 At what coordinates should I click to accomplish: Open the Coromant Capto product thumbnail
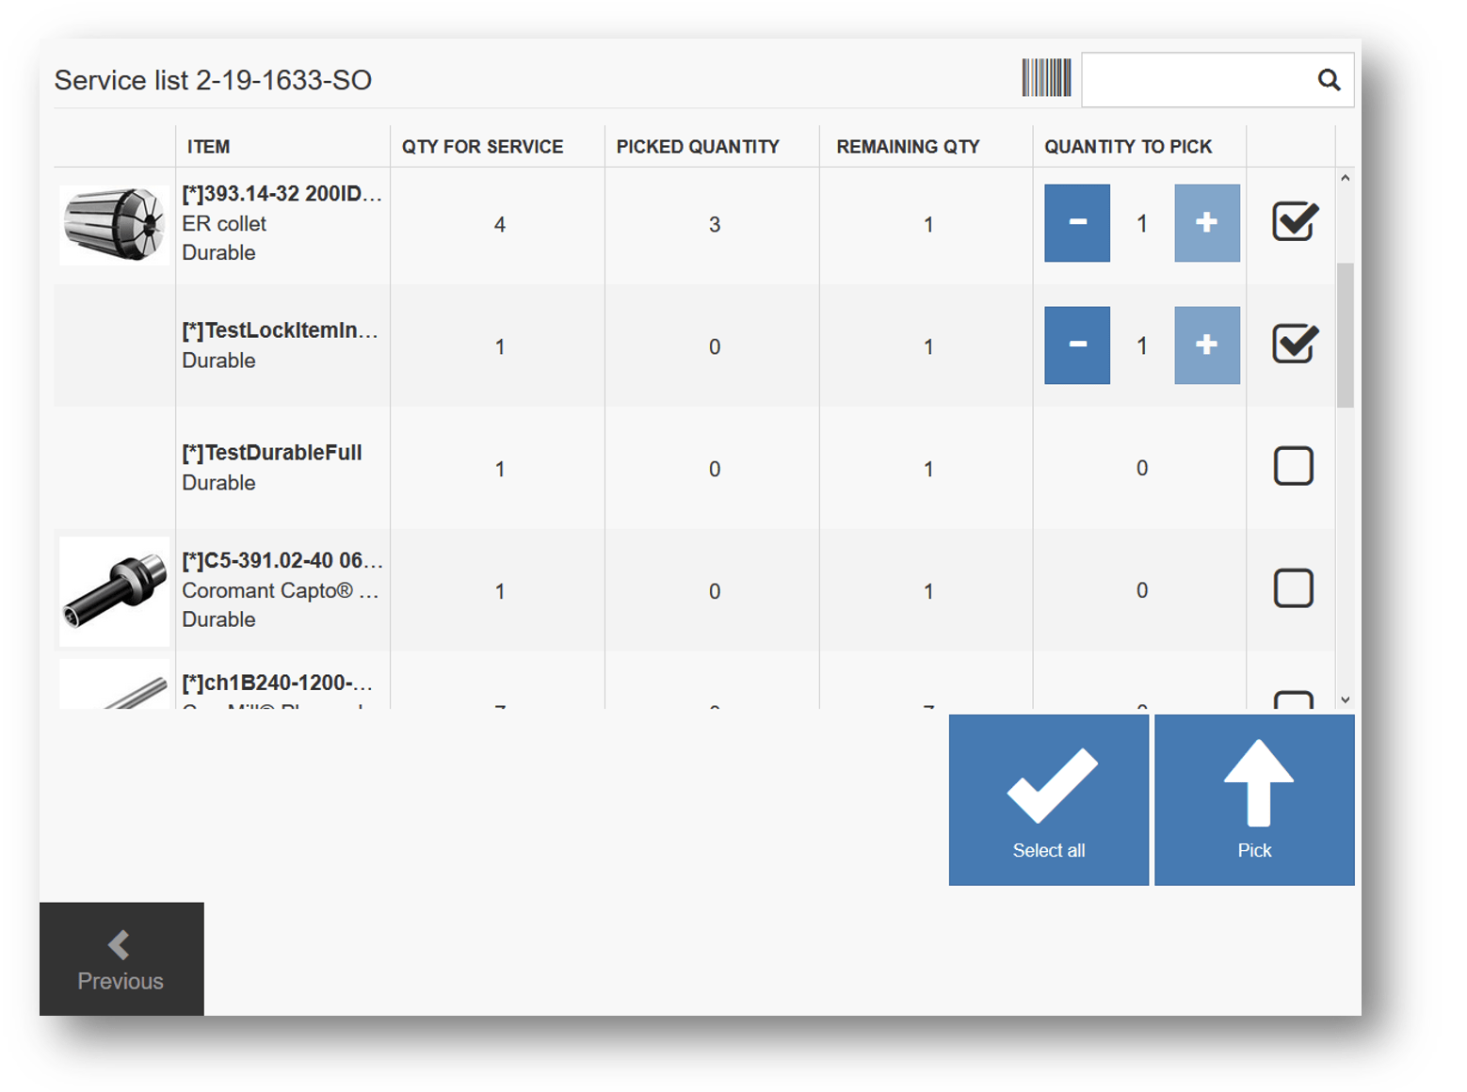click(114, 591)
